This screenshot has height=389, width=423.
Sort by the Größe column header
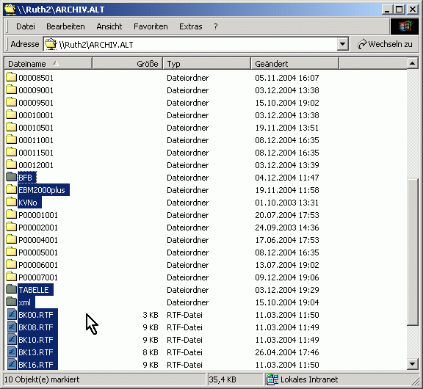(x=127, y=64)
